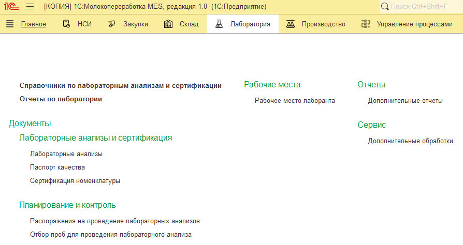Open Дополнительные отчеты
Viewport: 463px width, 245px height.
coord(405,101)
